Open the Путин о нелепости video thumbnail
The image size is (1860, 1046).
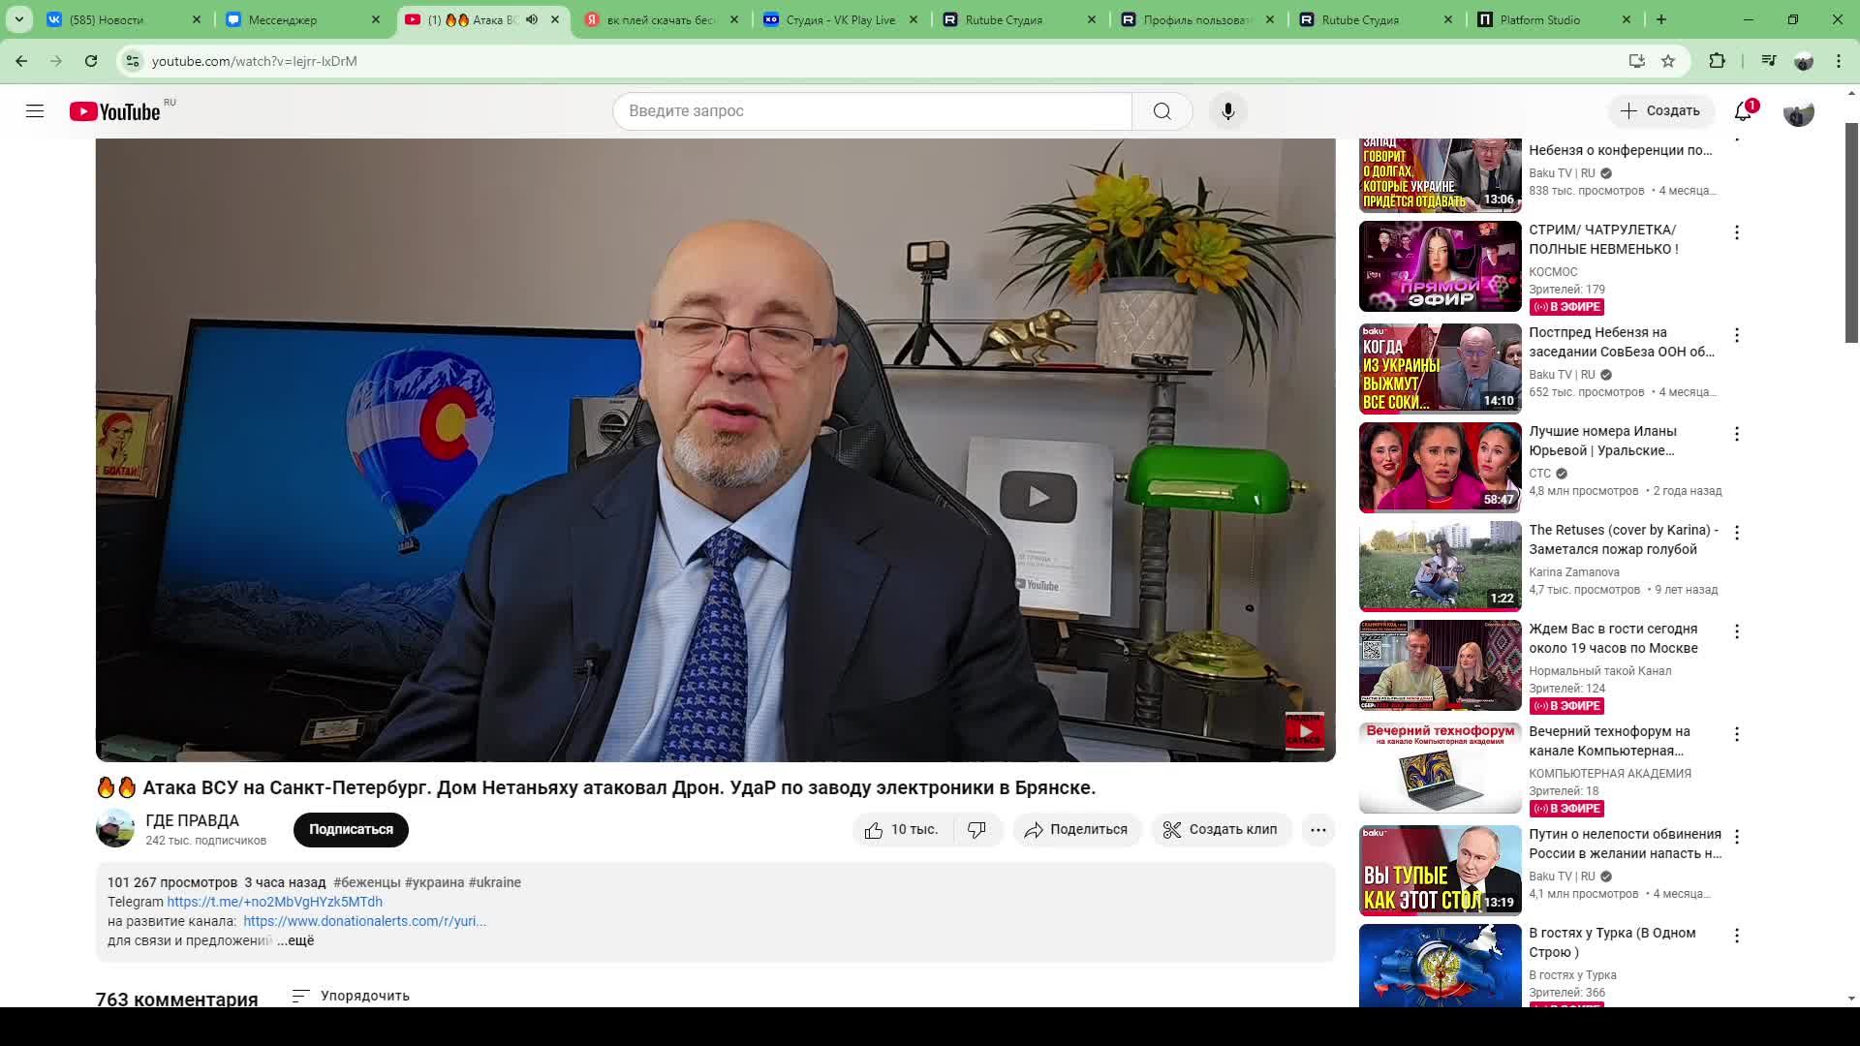pyautogui.click(x=1440, y=870)
